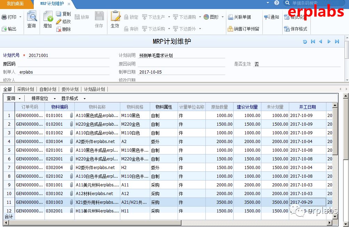Click the grid vertical scrollbar thumb
349x227 pixels.
click(x=335, y=131)
